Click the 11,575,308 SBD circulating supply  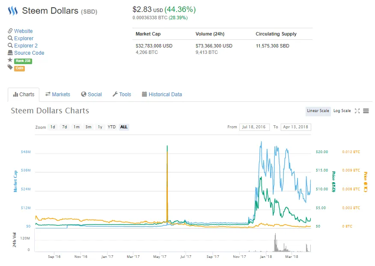[x=272, y=46]
